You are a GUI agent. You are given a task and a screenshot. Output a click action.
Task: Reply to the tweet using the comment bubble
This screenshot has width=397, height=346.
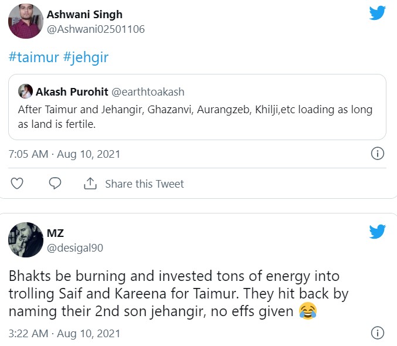[x=55, y=184]
